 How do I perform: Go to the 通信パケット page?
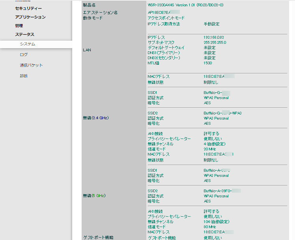(x=31, y=65)
